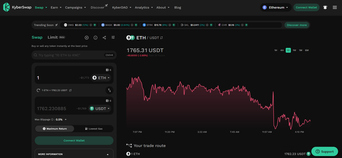
Task: Open the notifications bell
Action: [325, 7]
